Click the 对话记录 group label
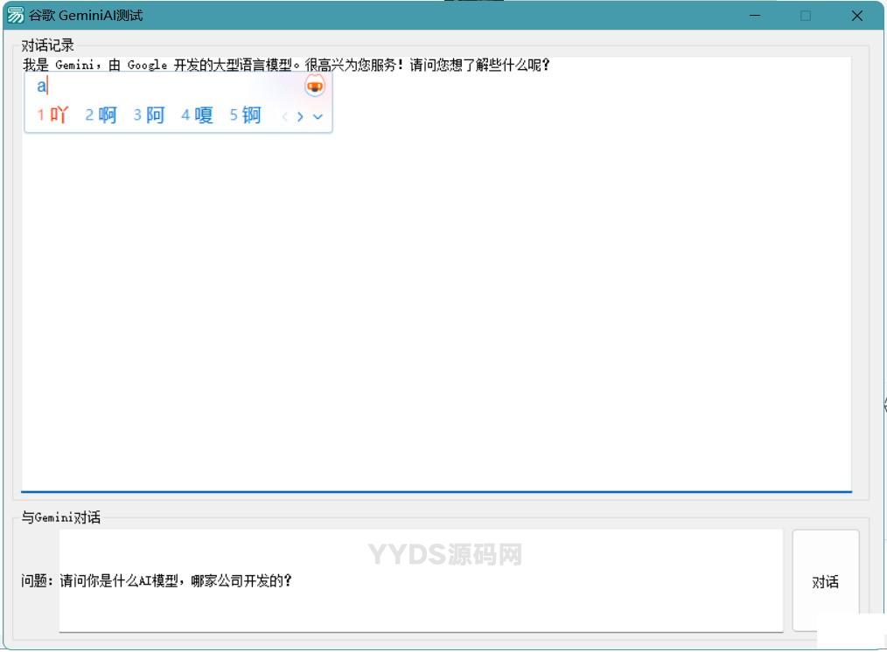This screenshot has height=652, width=887. coord(48,45)
